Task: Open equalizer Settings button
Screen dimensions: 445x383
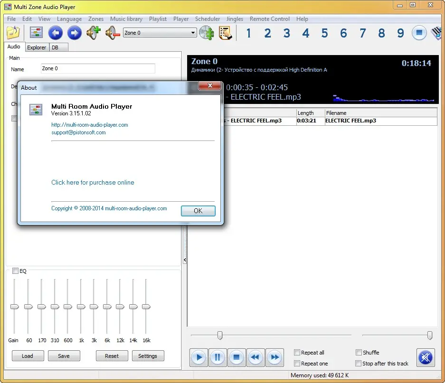Action: [x=148, y=356]
